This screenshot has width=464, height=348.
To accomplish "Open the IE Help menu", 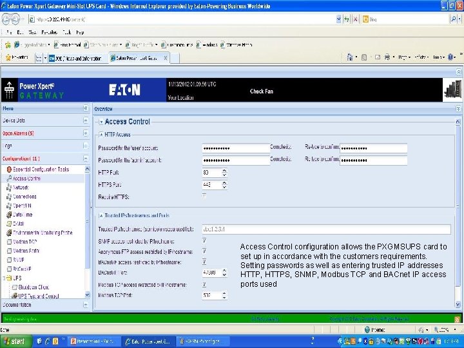I will (x=80, y=32).
